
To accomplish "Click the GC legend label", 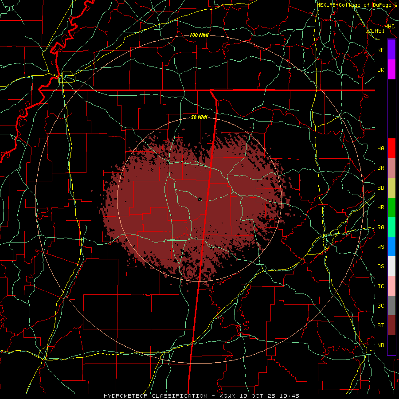I will tap(380, 305).
